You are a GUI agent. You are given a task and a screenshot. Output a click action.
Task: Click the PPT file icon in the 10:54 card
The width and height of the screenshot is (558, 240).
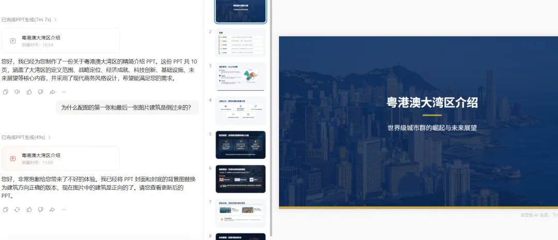pyautogui.click(x=13, y=41)
